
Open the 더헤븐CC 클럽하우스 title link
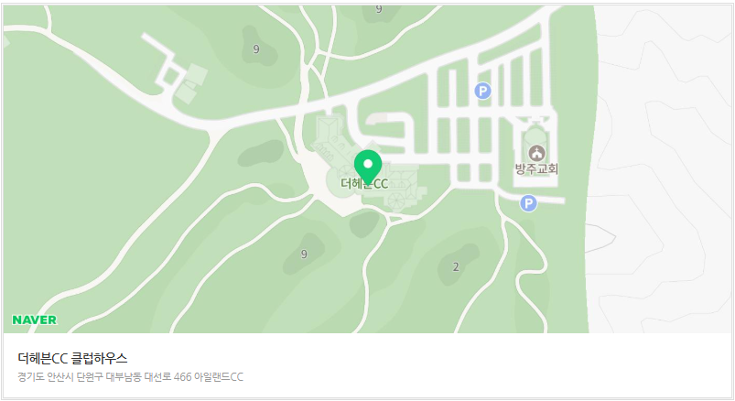pos(72,358)
